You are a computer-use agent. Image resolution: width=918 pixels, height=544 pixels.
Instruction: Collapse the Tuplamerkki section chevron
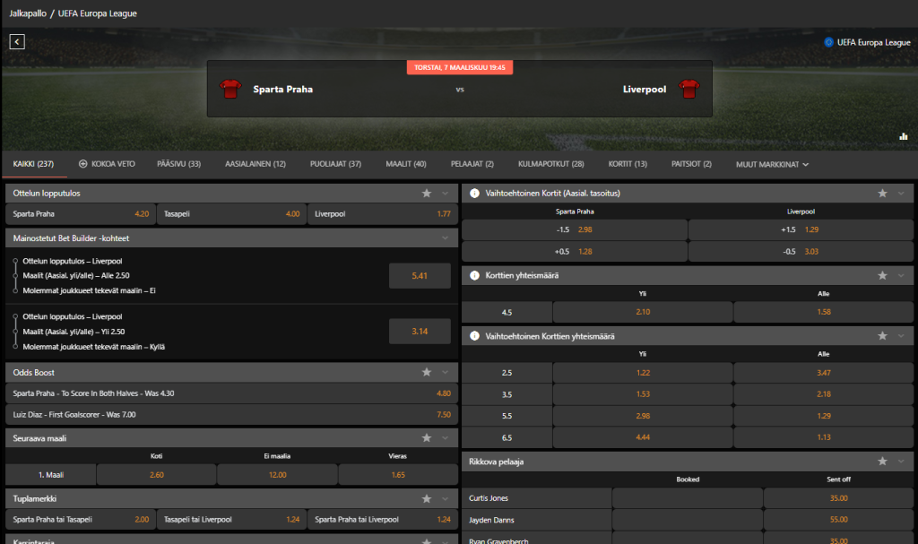click(445, 499)
